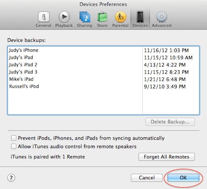Open Playback preferences play icon
207x189 pixels.
click(x=64, y=17)
